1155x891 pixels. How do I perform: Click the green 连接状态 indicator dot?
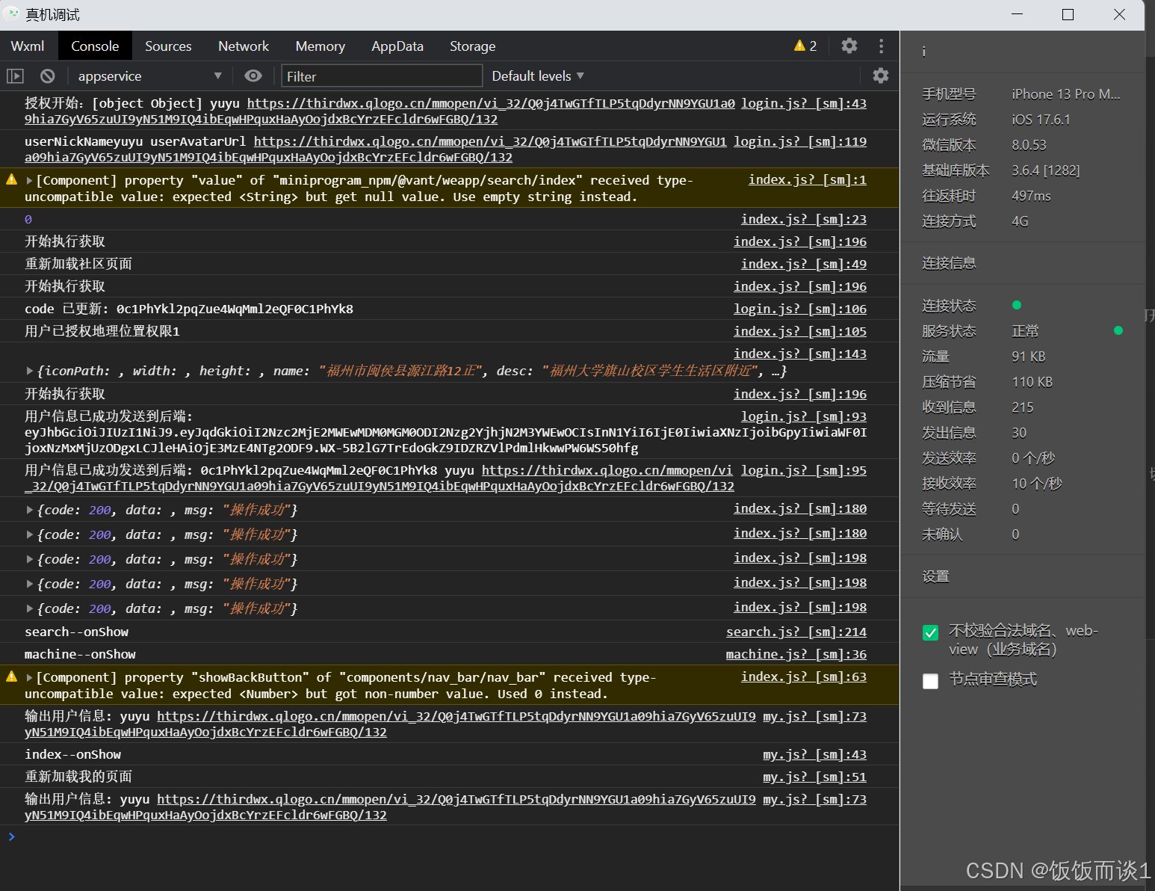click(x=1016, y=305)
